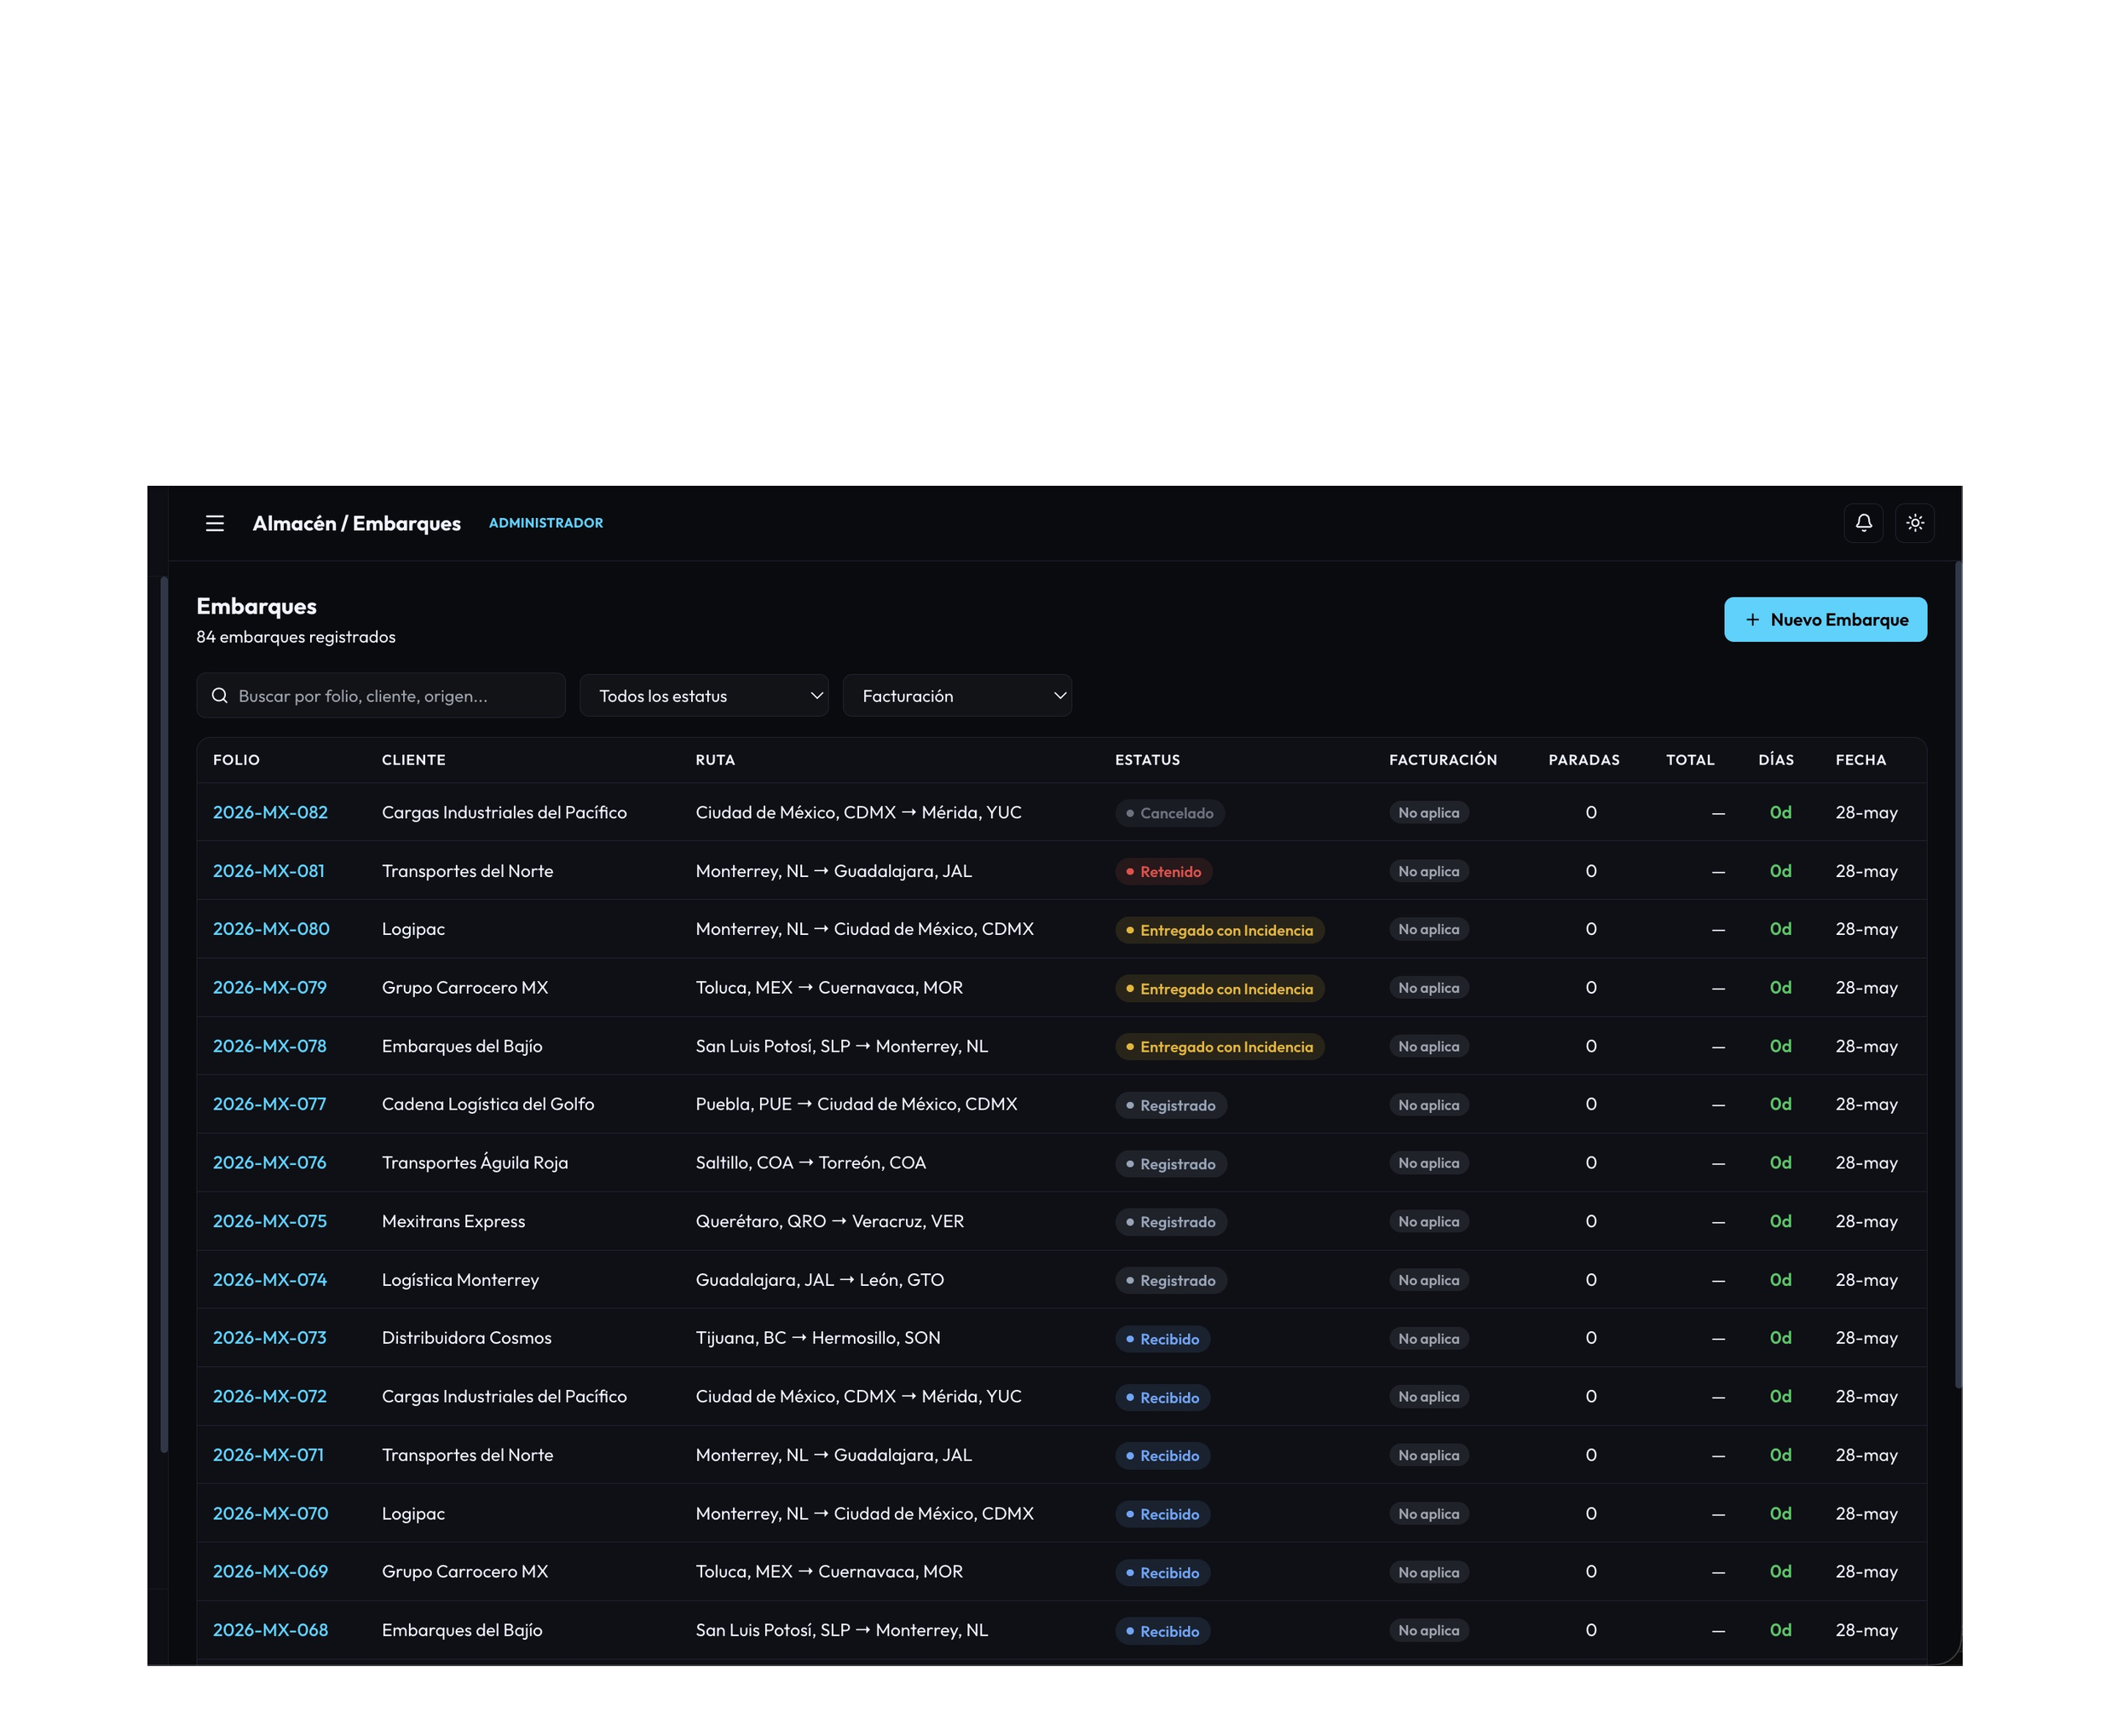Click the RUTA column header
This screenshot has height=1736, width=2111.
[x=715, y=760]
